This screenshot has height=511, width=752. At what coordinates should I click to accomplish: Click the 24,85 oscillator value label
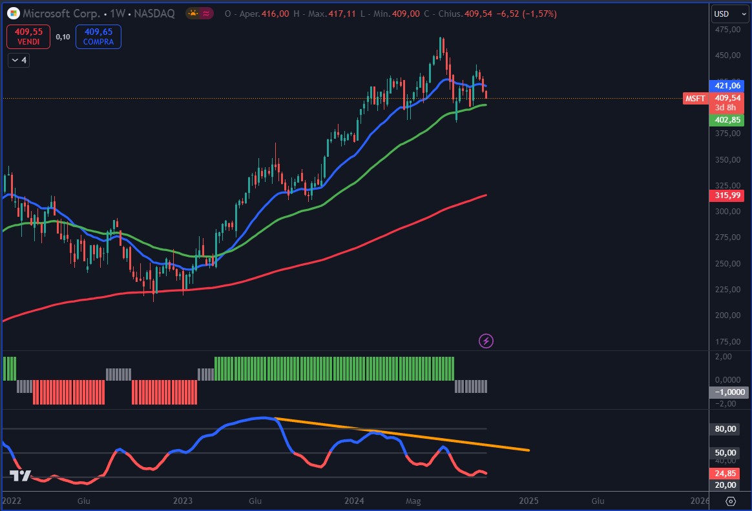pos(727,473)
